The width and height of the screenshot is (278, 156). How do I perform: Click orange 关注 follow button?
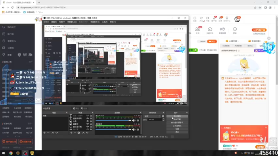click(212, 41)
